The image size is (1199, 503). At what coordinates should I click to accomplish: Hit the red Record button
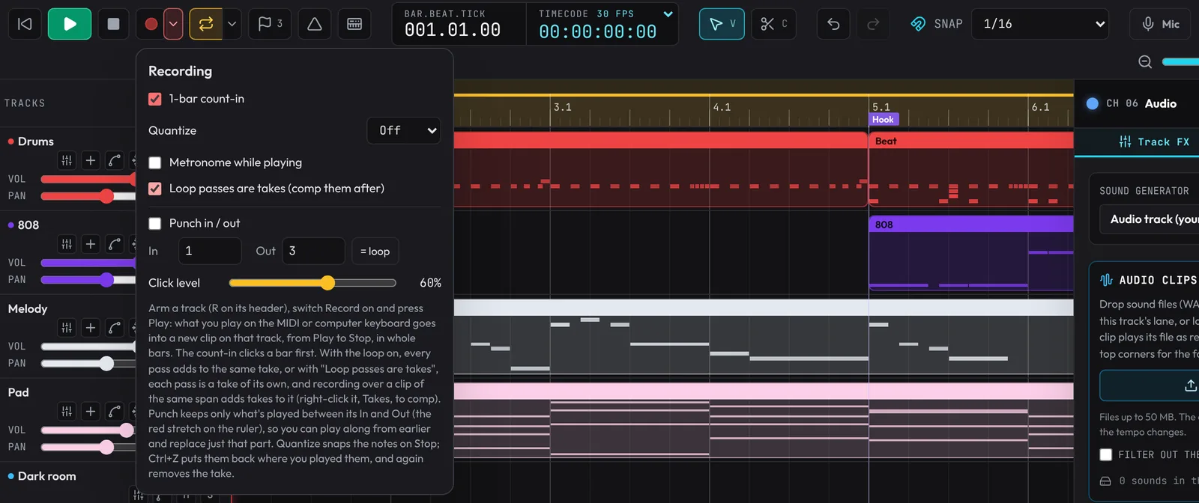tap(151, 24)
